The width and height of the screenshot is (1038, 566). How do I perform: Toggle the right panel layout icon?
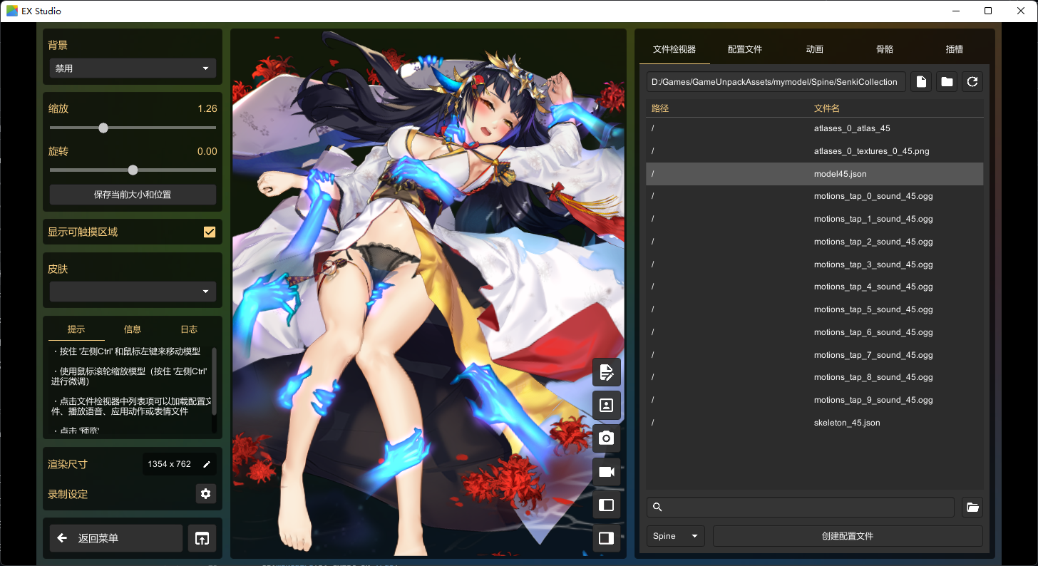pyautogui.click(x=607, y=538)
